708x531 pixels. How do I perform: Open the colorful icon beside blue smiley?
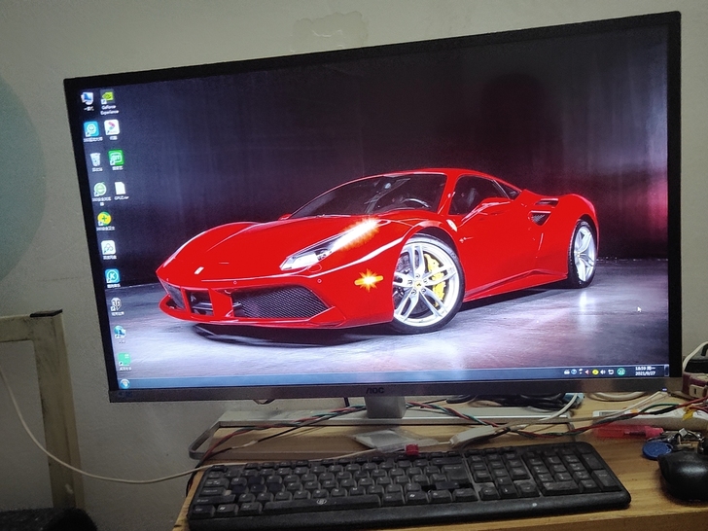[x=112, y=127]
